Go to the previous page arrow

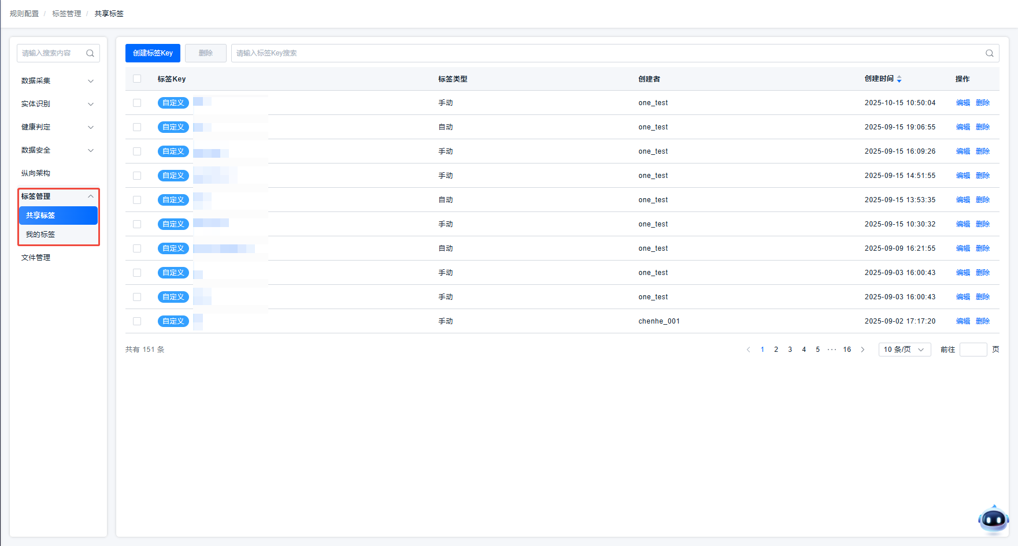[x=749, y=350]
